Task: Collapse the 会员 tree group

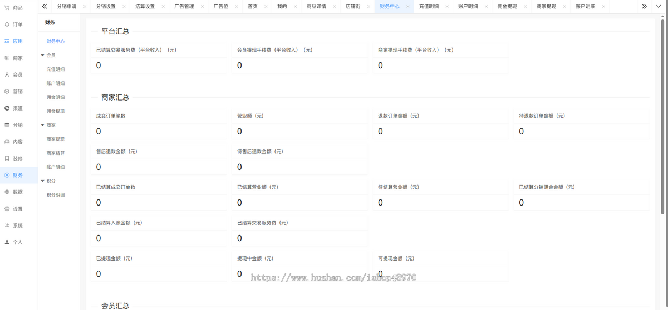Action: [x=42, y=56]
